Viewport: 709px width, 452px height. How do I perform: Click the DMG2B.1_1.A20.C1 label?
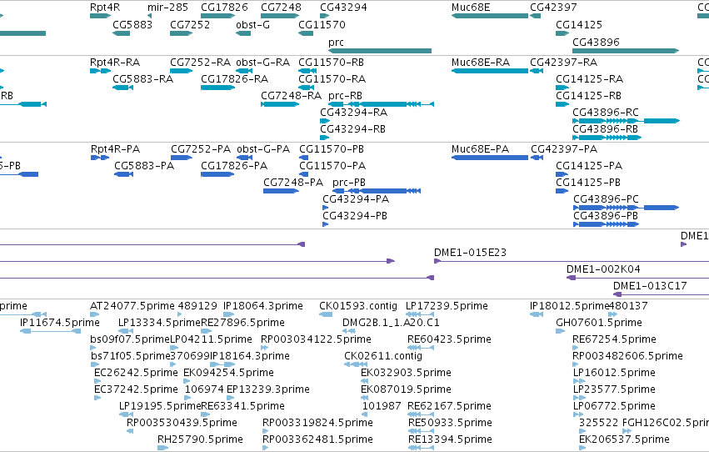pos(391,323)
